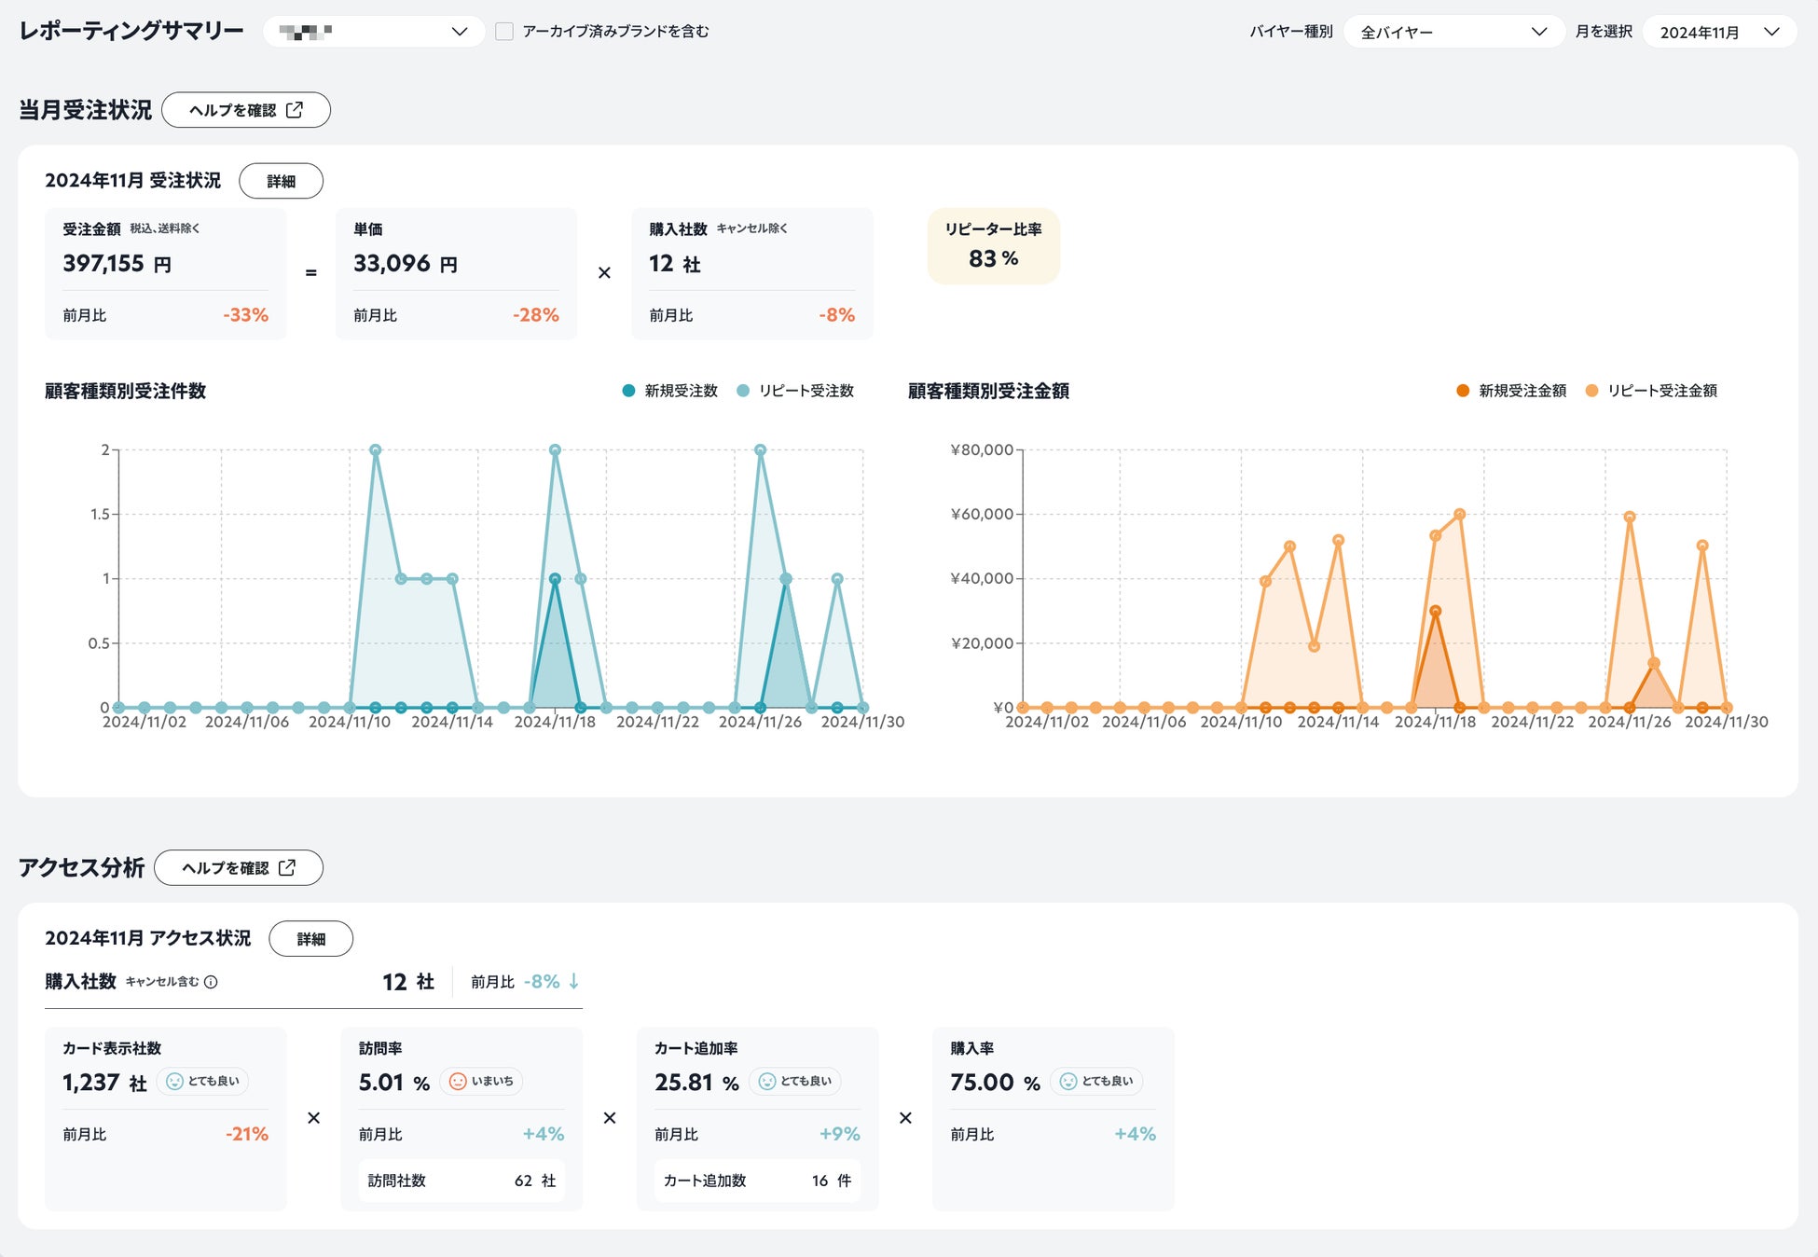Click the down arrow next to -8% 前月比
This screenshot has height=1257, width=1818.
coord(574,982)
